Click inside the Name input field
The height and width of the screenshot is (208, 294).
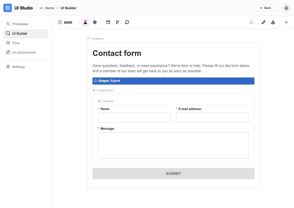point(134,117)
